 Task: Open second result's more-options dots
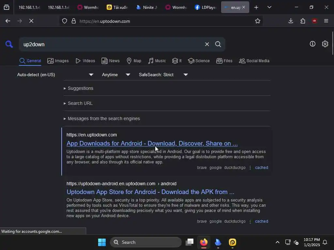(x=250, y=221)
